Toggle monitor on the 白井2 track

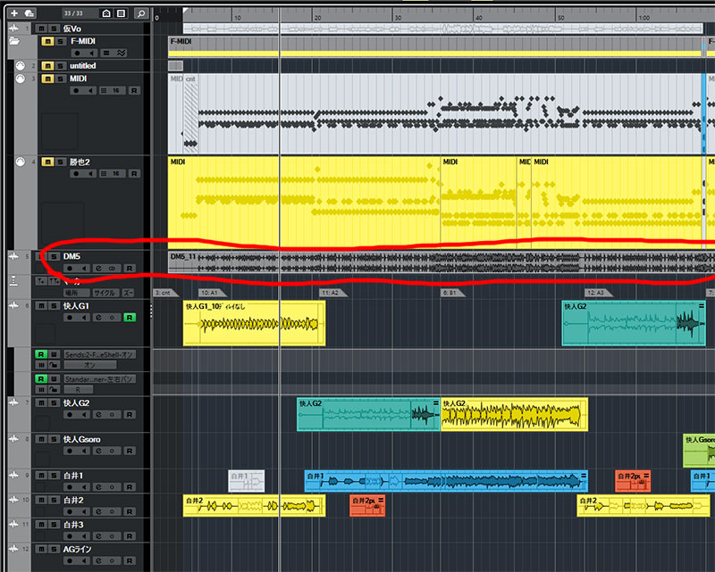(x=84, y=511)
